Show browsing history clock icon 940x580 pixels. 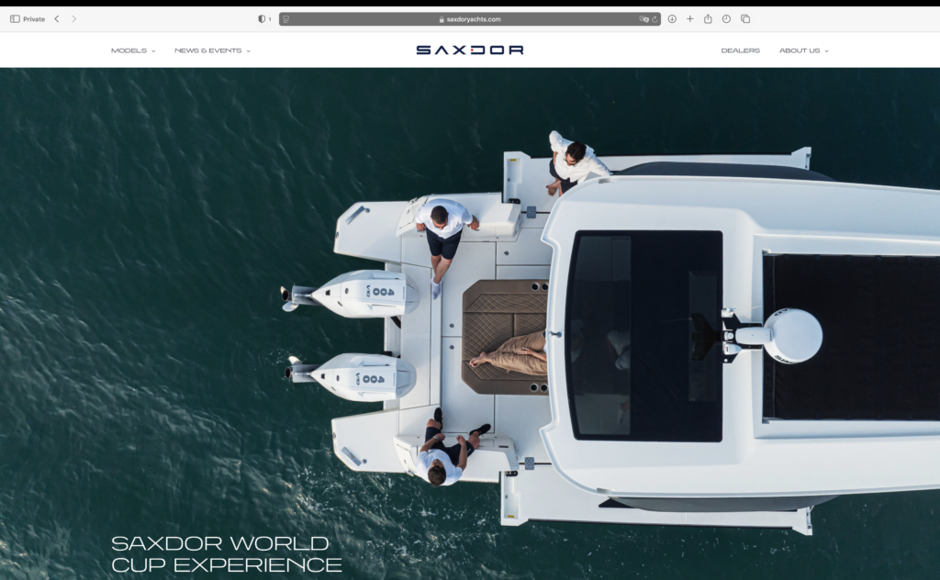pyautogui.click(x=726, y=18)
